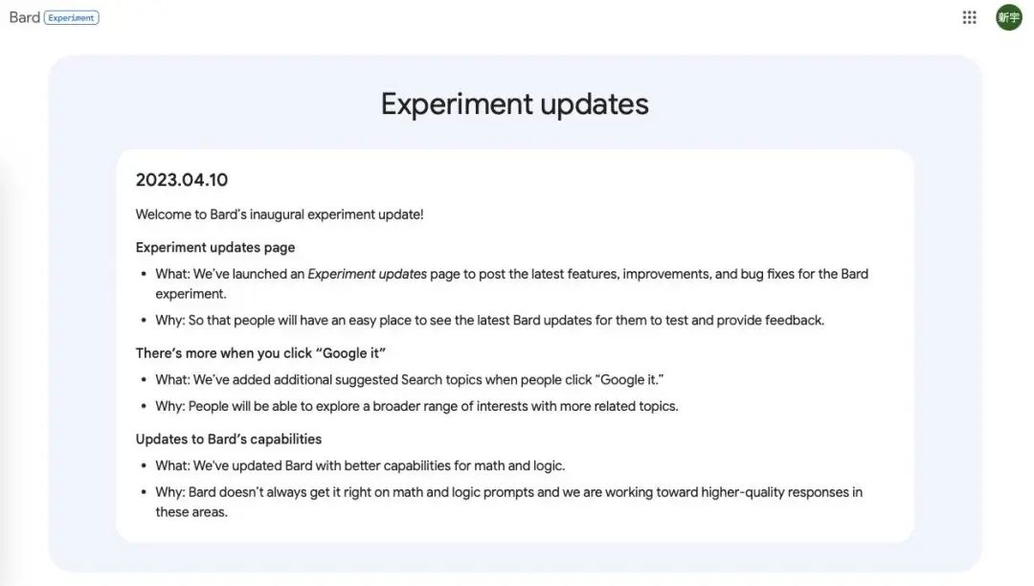
Task: Click the "Why: So that people" bullet line
Action: (x=489, y=321)
